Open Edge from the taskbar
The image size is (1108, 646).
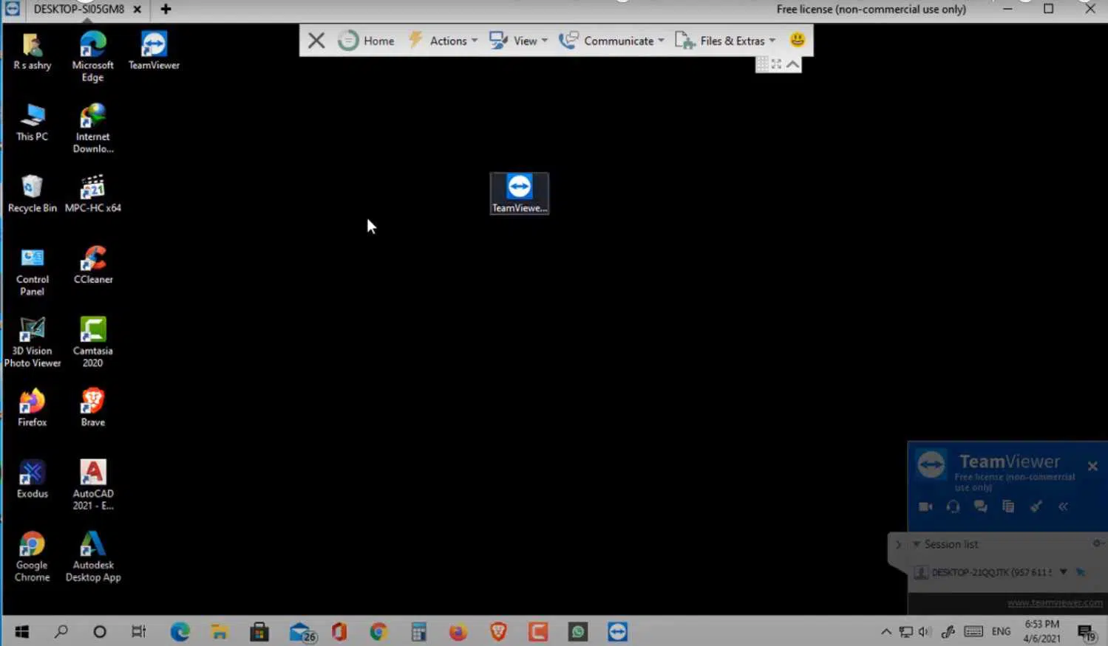point(180,631)
